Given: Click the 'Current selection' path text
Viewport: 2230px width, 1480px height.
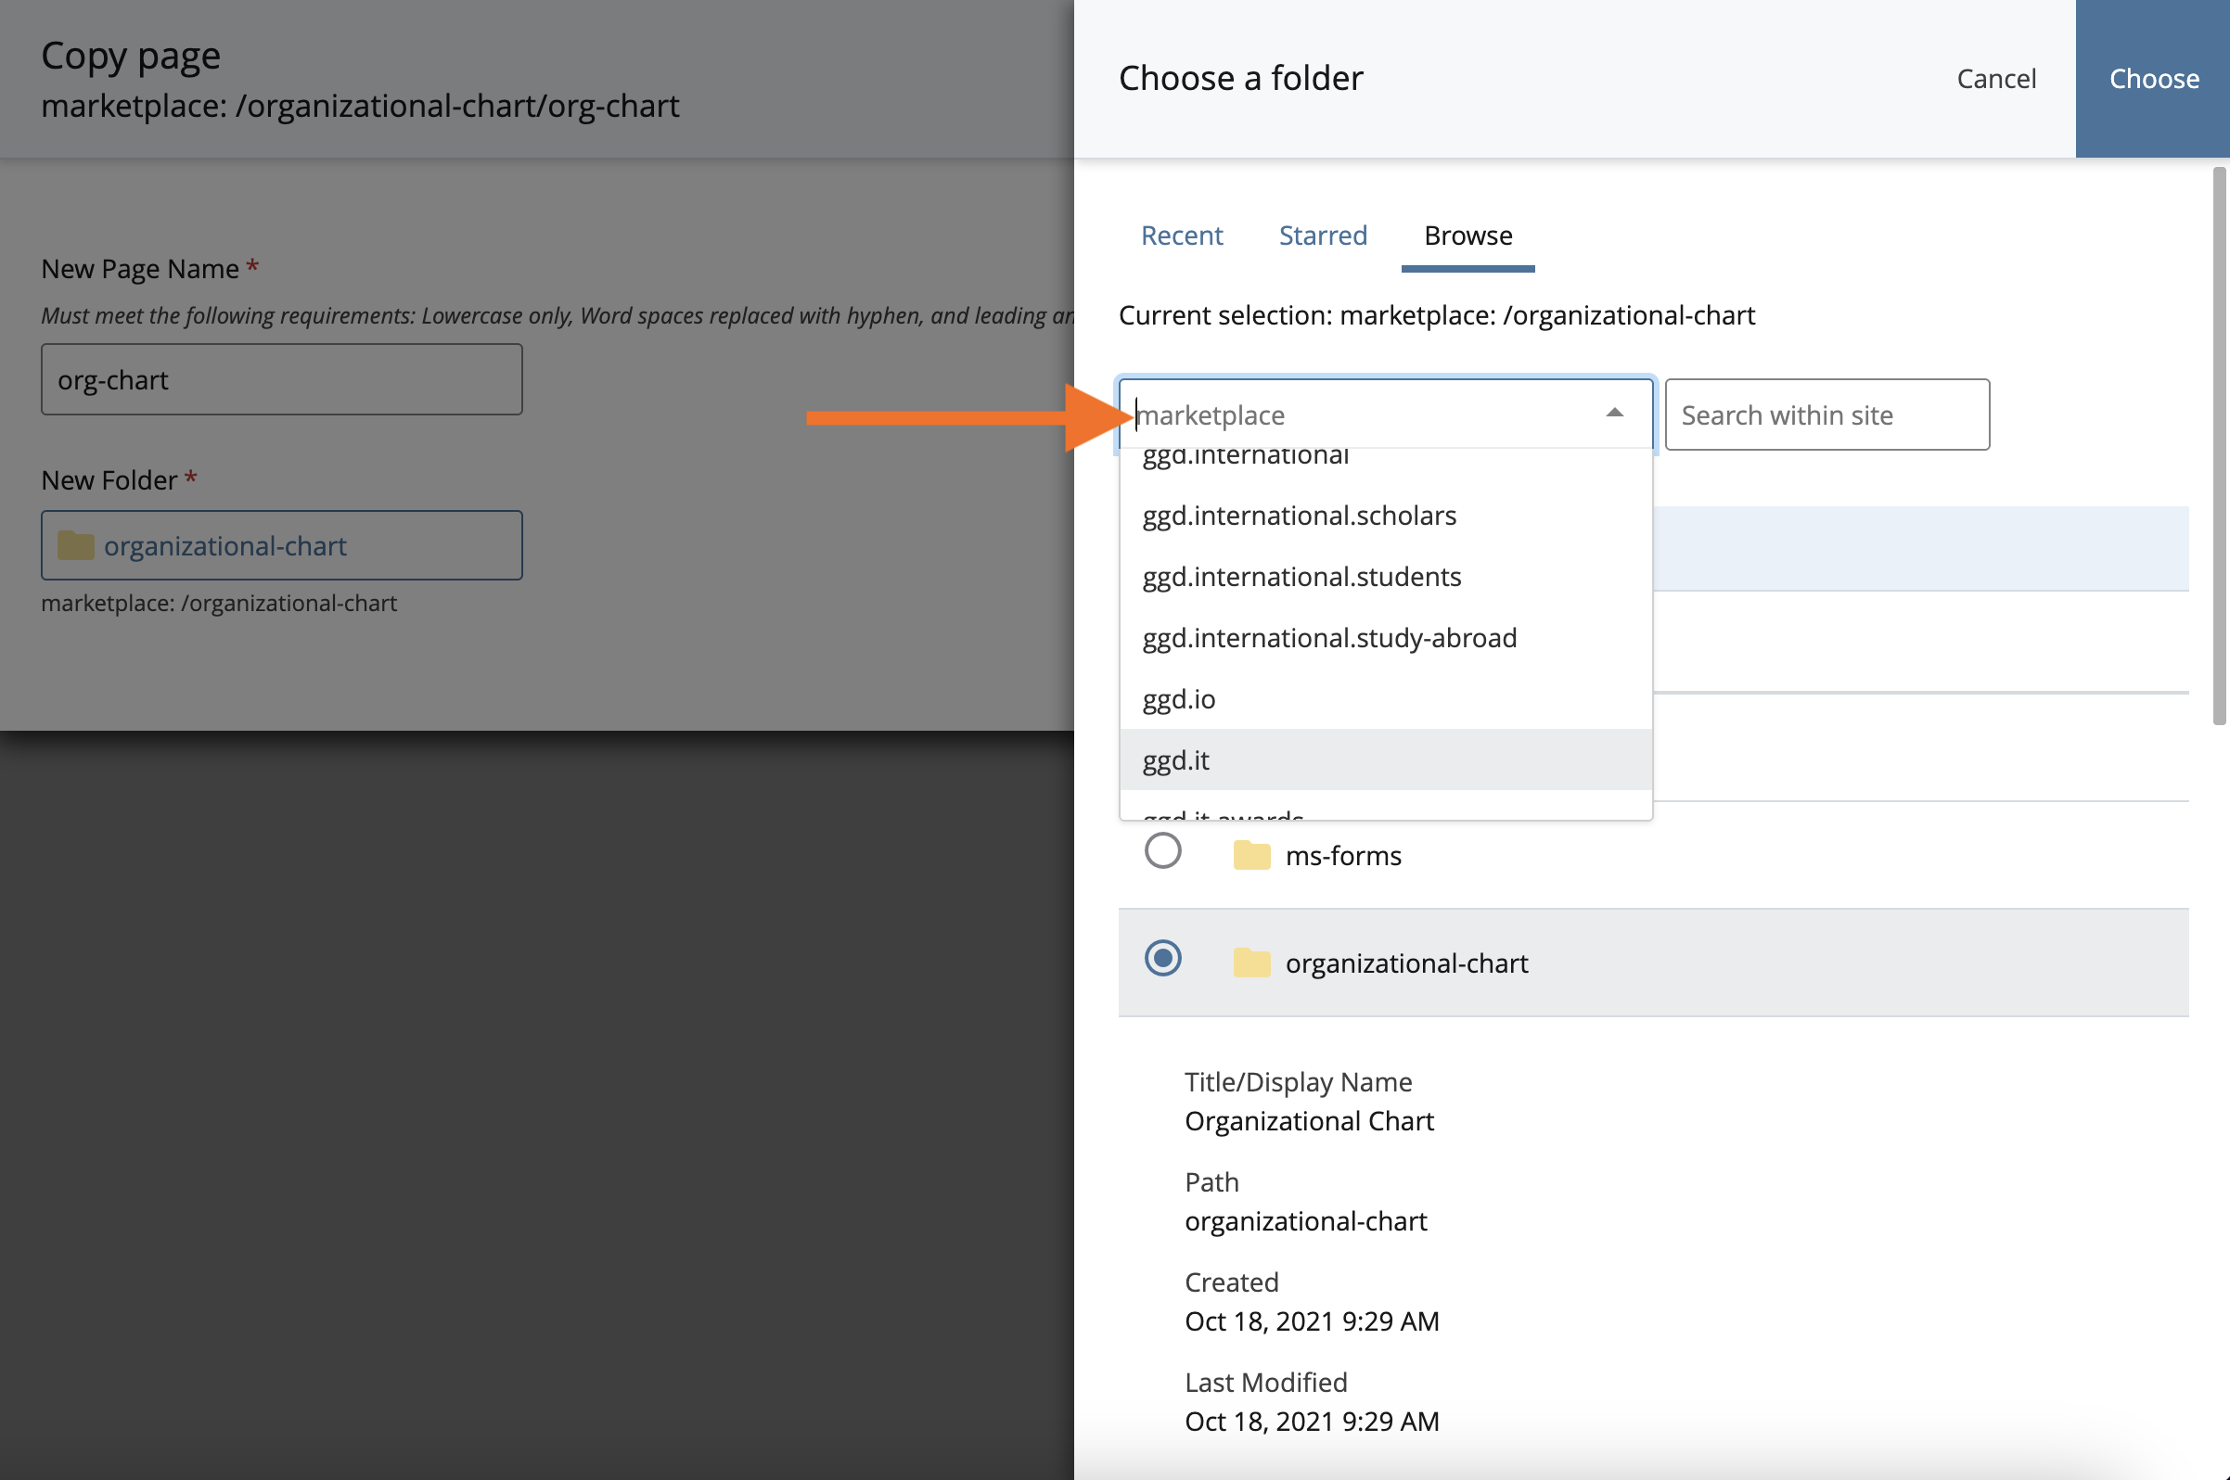Looking at the screenshot, I should click(1436, 315).
